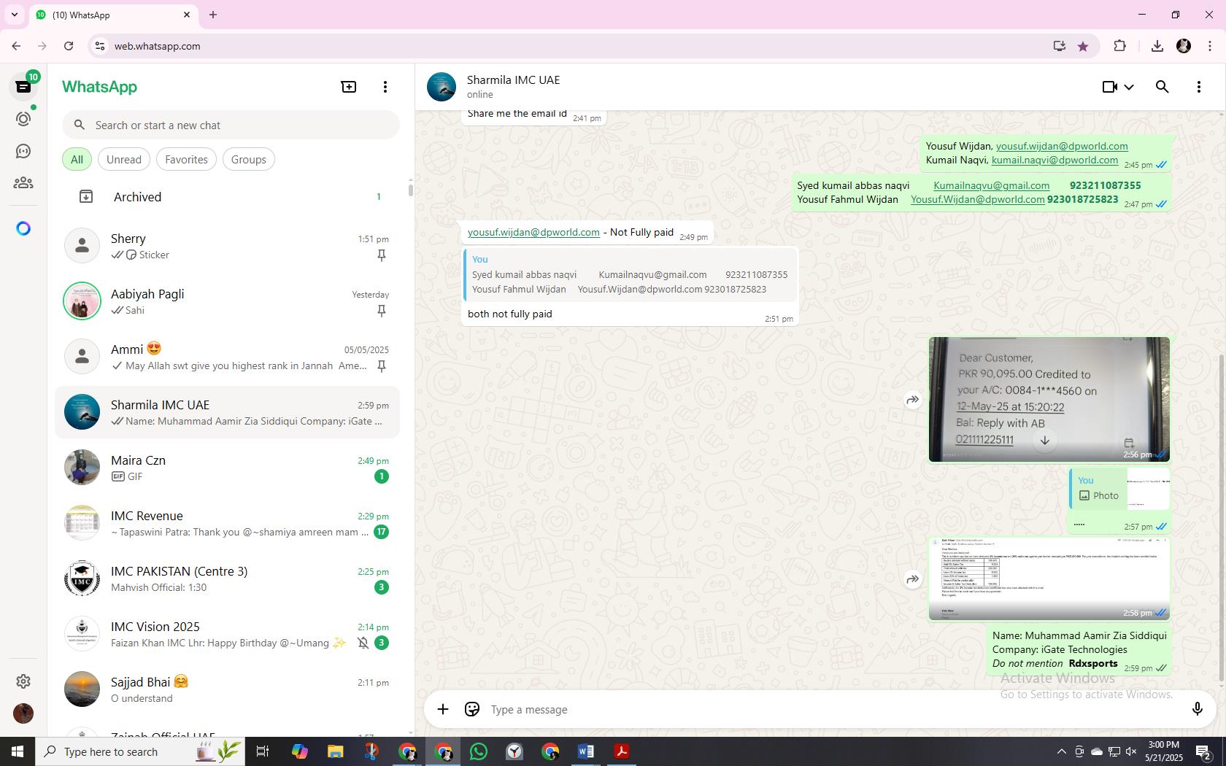Image resolution: width=1226 pixels, height=766 pixels.
Task: Bookmark this page with the star icon
Action: (x=1083, y=46)
